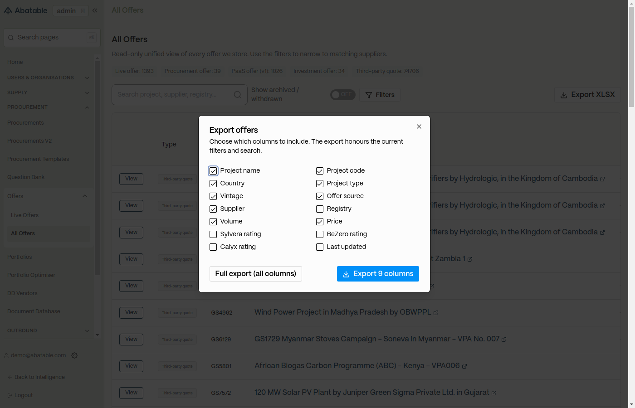Collapse the sidebar with double chevron icon

pyautogui.click(x=95, y=10)
